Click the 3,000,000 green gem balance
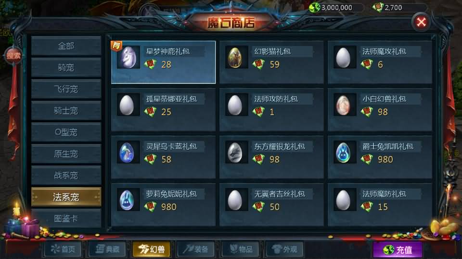This screenshot has width=462, height=259. [x=335, y=7]
